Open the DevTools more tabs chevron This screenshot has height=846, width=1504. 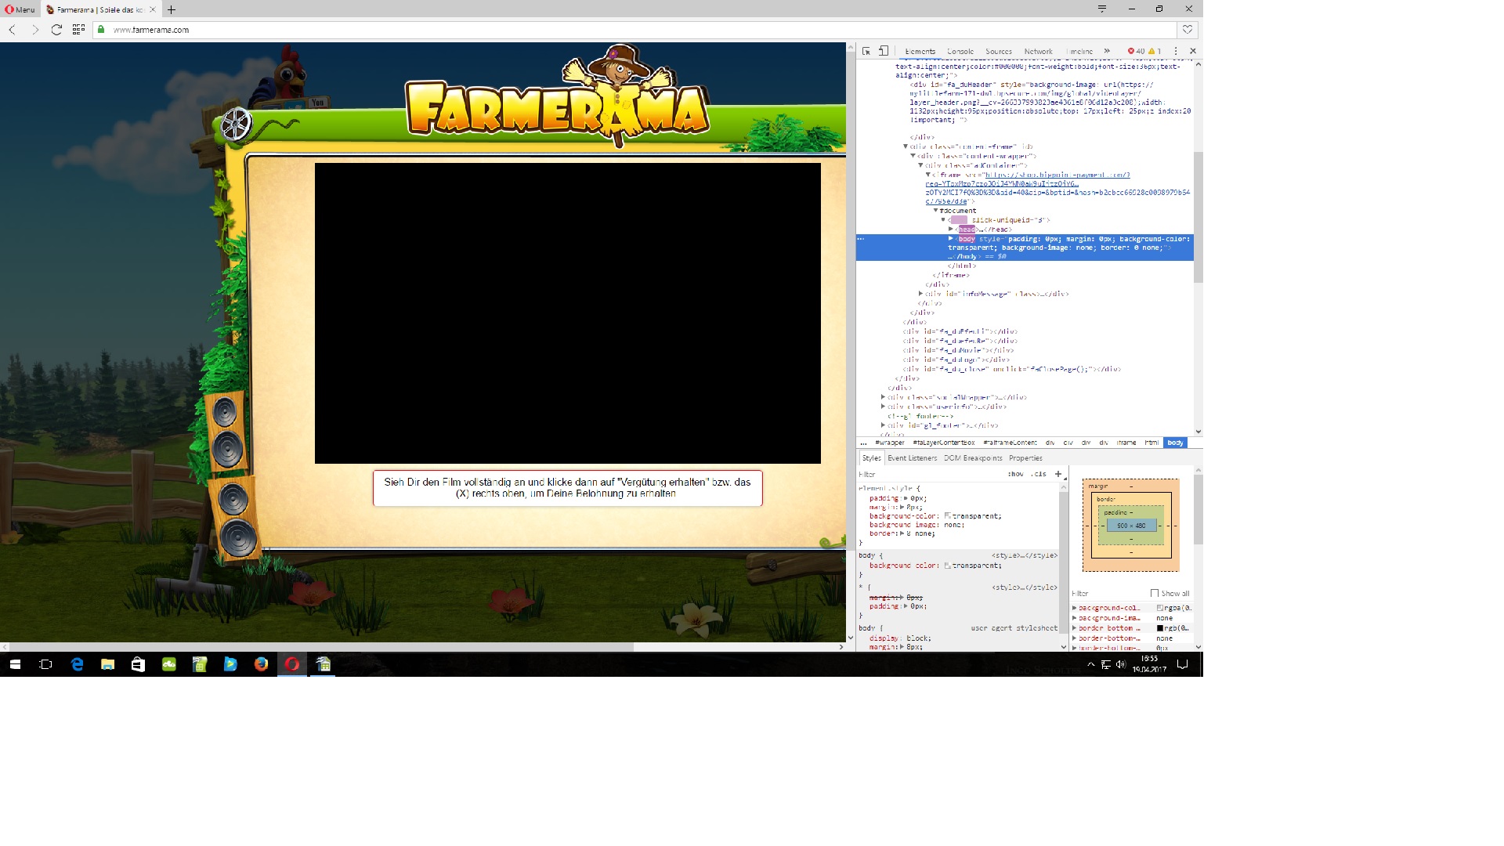tap(1107, 51)
